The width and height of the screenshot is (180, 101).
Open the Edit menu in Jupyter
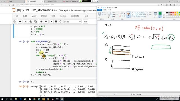25,16
